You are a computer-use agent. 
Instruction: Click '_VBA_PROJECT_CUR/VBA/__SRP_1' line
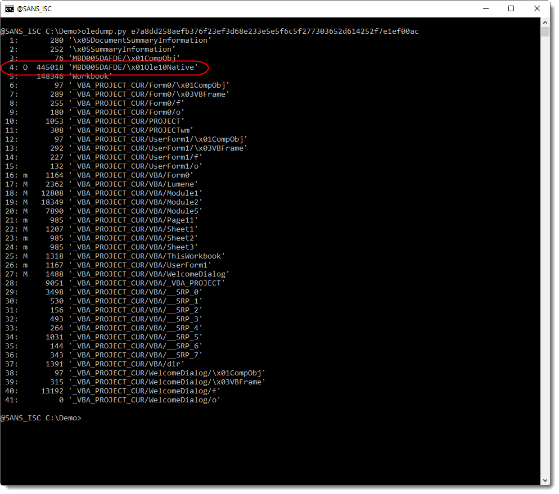click(103, 301)
